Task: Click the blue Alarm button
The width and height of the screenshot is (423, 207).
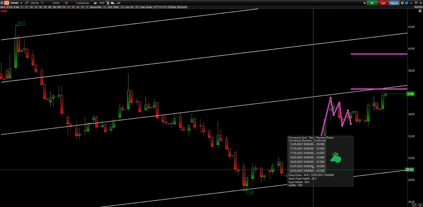Action: [x=394, y=3]
